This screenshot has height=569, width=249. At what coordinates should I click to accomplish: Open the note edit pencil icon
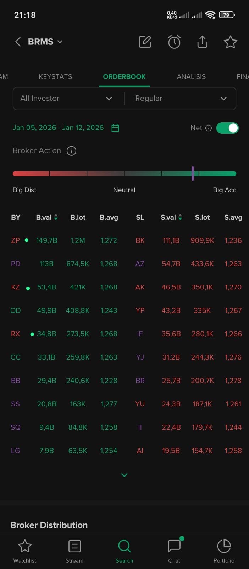click(x=145, y=42)
